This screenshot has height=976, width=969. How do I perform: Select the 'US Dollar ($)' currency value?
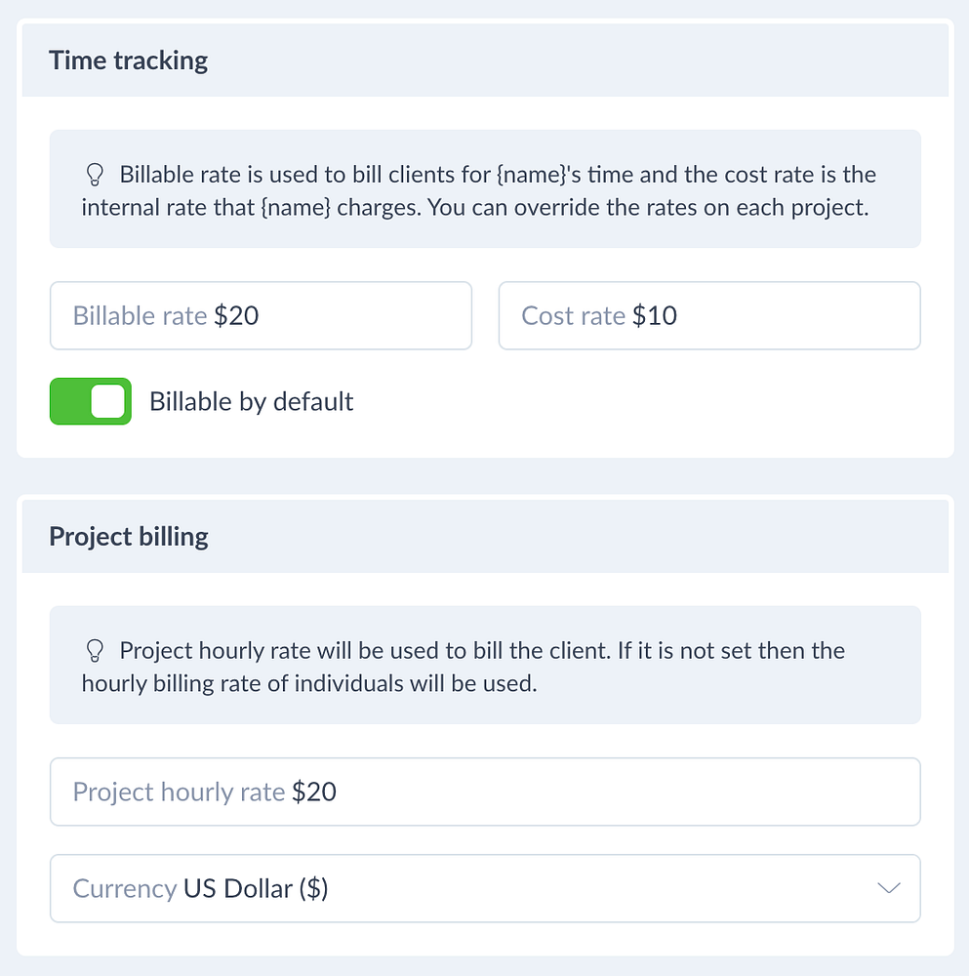pos(256,889)
